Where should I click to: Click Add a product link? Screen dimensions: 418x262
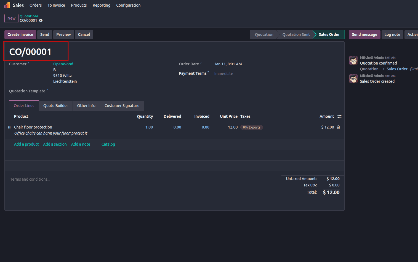pyautogui.click(x=26, y=144)
